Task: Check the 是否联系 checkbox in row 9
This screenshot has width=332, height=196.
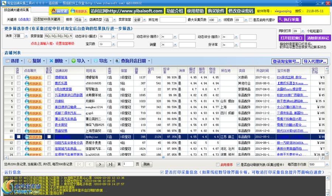Action: pos(49,125)
